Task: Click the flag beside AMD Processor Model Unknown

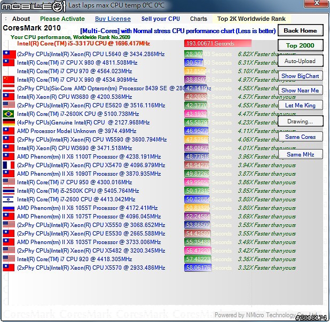Action: 9,131
